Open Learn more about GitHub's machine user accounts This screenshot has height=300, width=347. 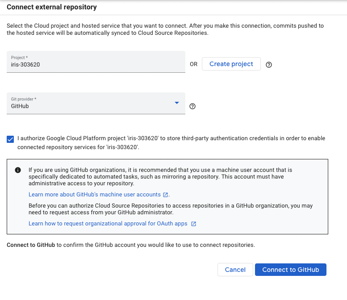(95, 195)
